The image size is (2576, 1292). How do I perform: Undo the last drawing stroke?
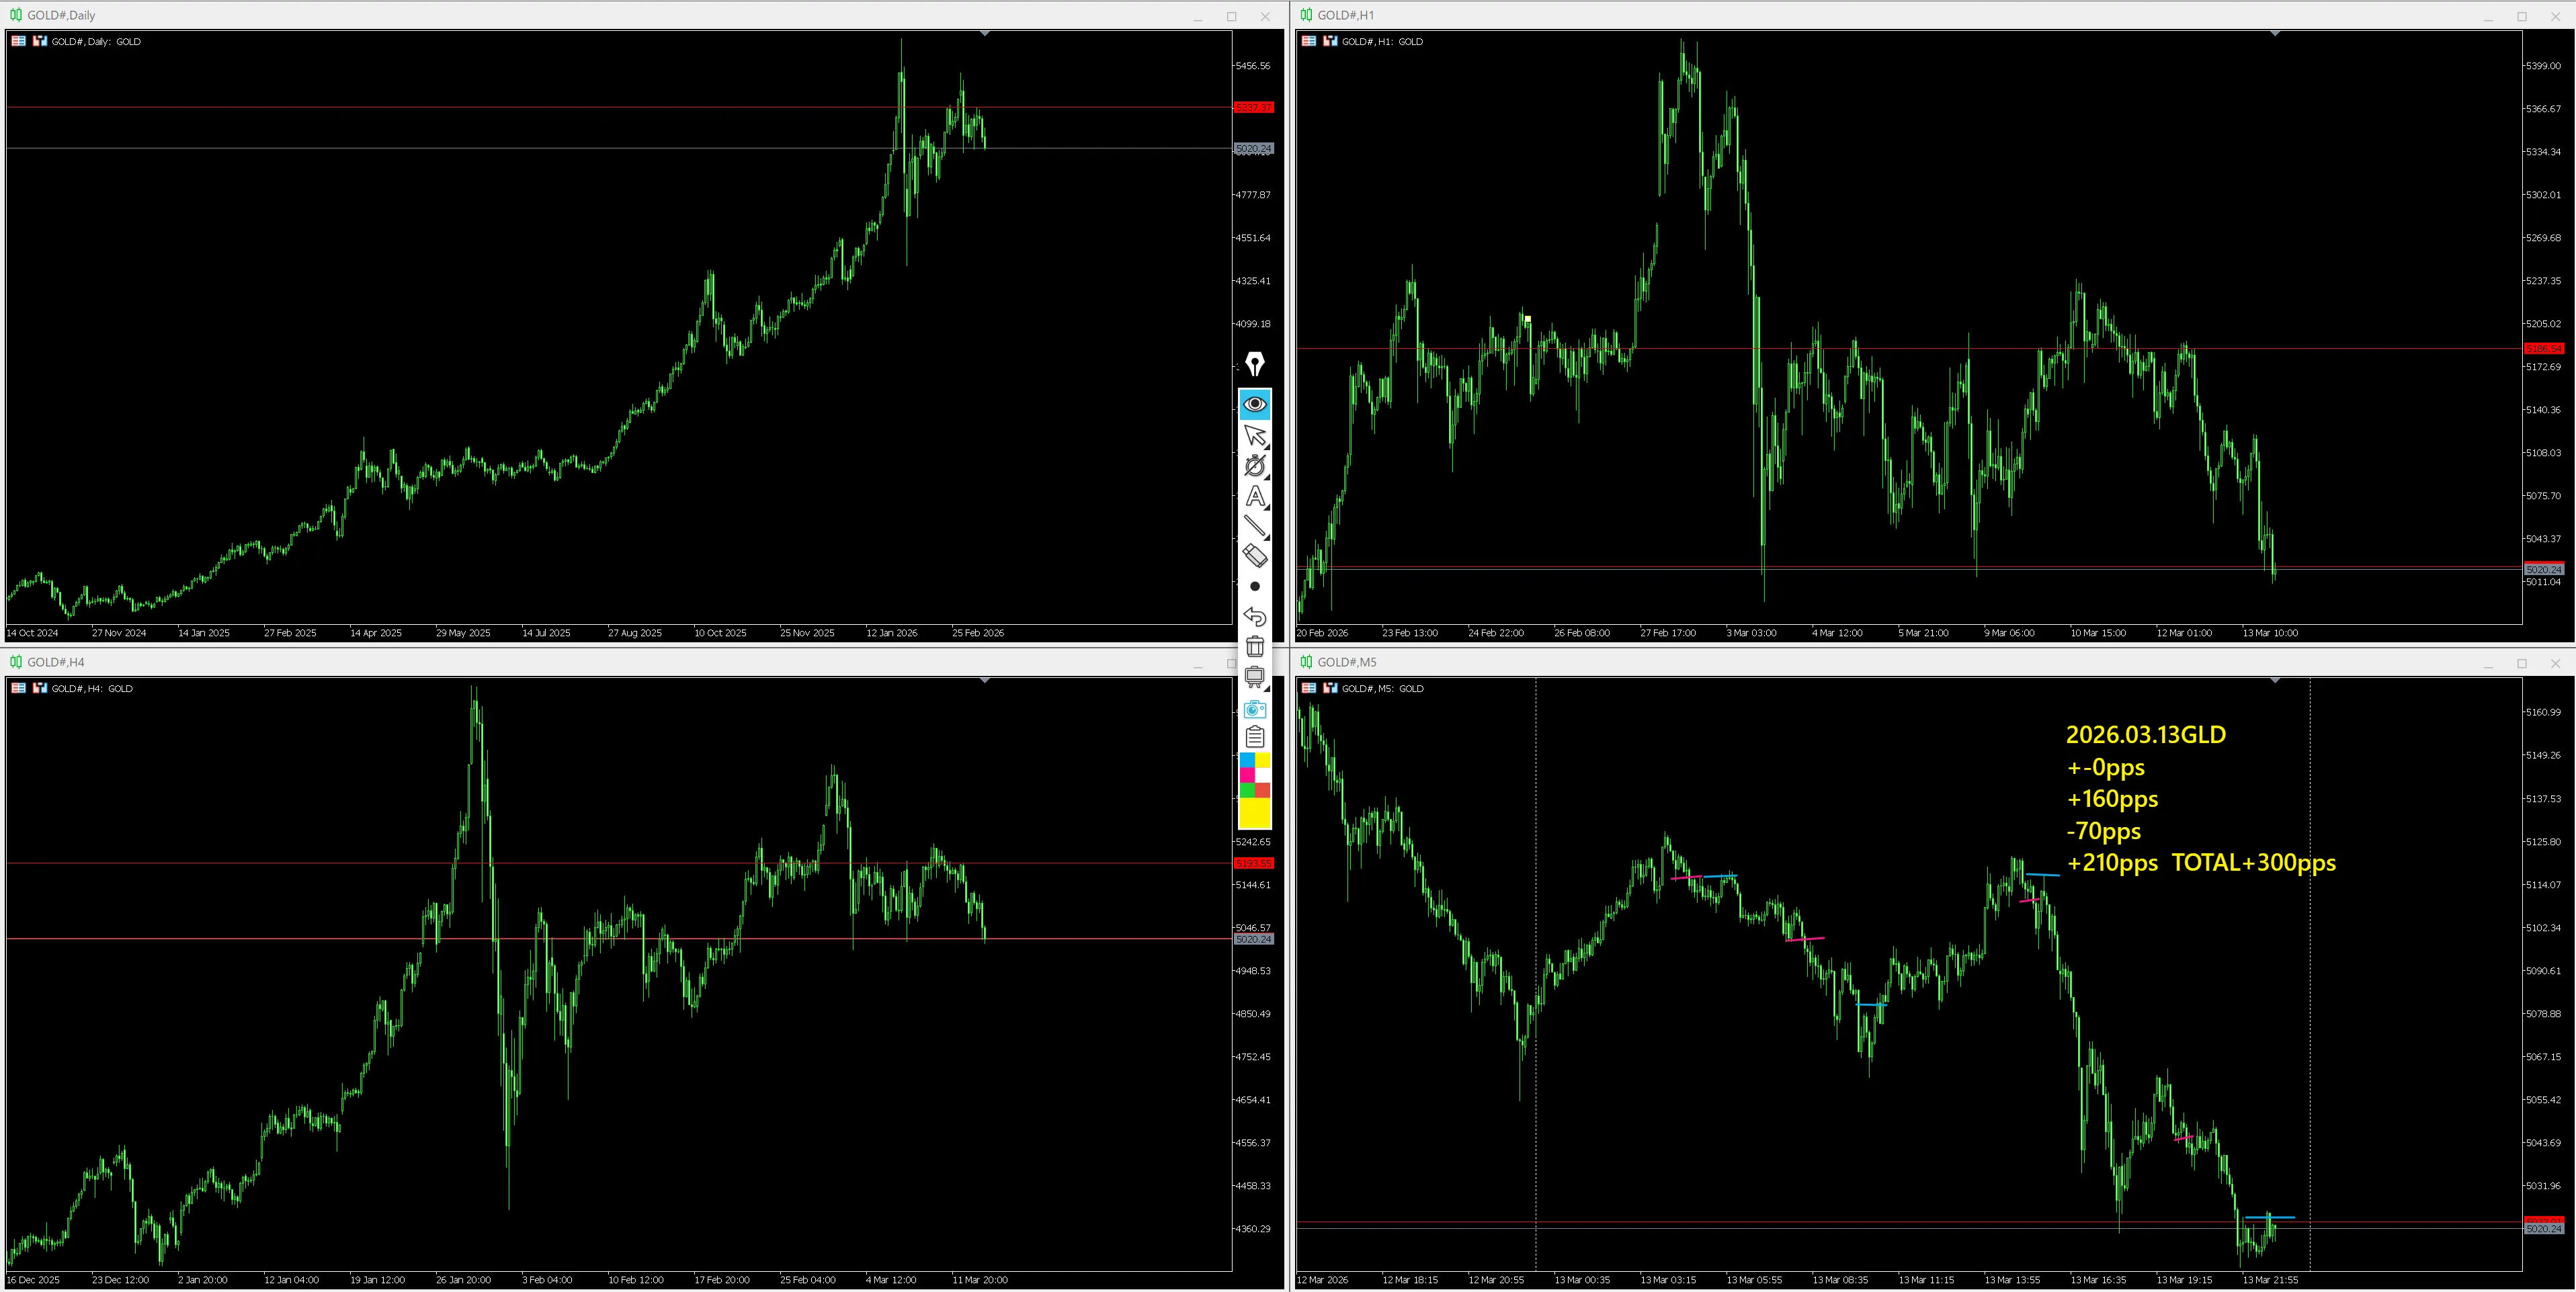pyautogui.click(x=1254, y=616)
